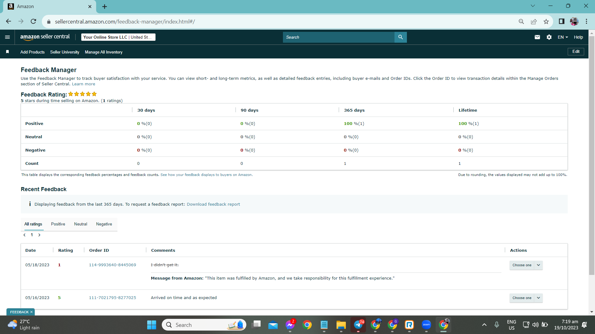Open the taskbar clock and date
Image resolution: width=595 pixels, height=334 pixels.
click(566, 325)
